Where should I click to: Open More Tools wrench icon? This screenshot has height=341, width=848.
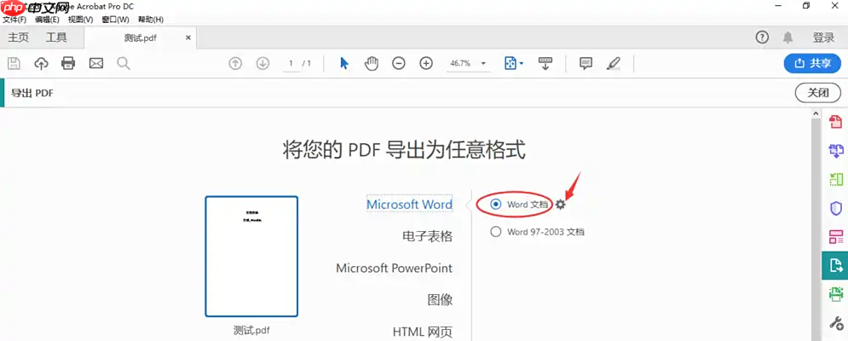tap(836, 323)
